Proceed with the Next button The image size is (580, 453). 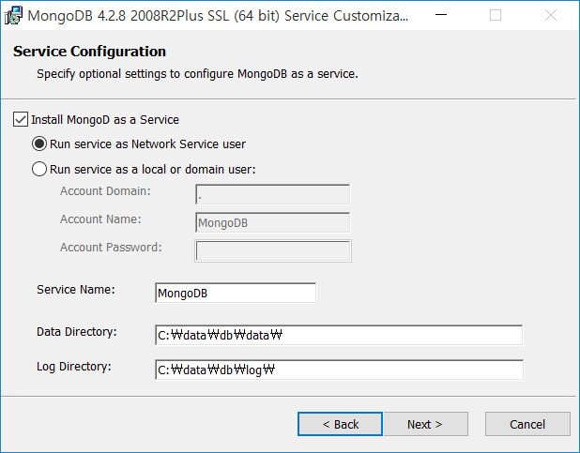click(426, 424)
